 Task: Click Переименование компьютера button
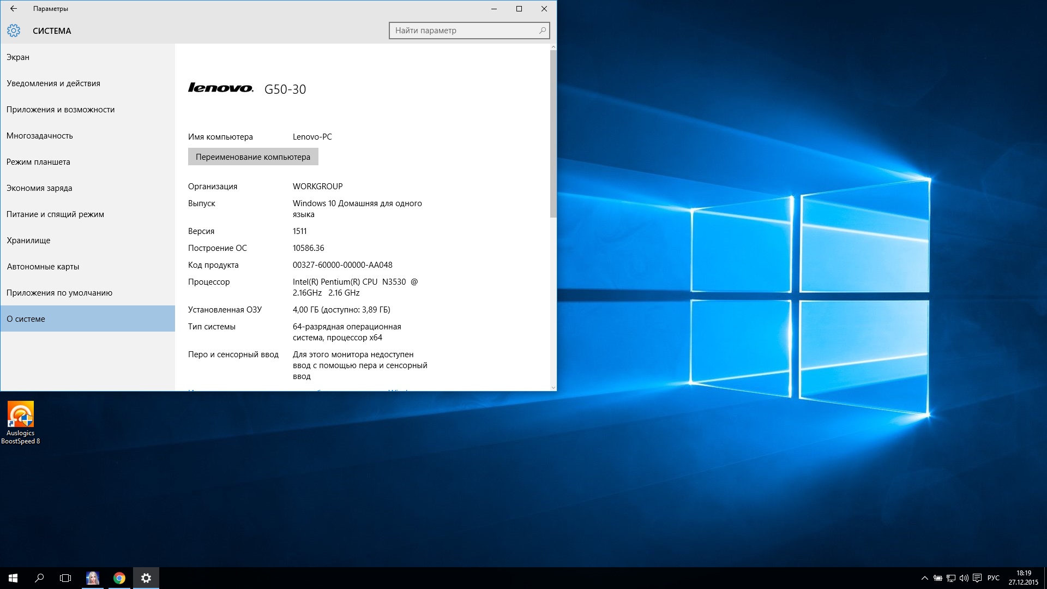coord(253,157)
